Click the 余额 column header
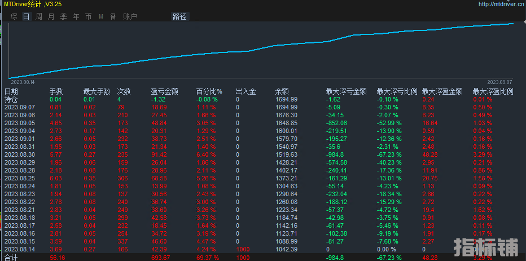 282,92
